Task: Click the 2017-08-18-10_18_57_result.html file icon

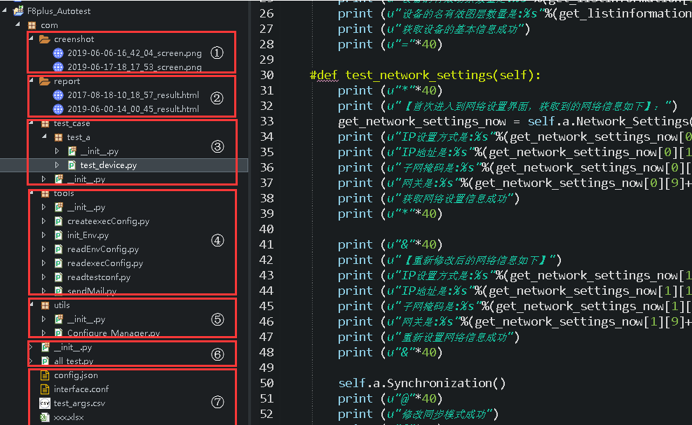Action: 57,95
